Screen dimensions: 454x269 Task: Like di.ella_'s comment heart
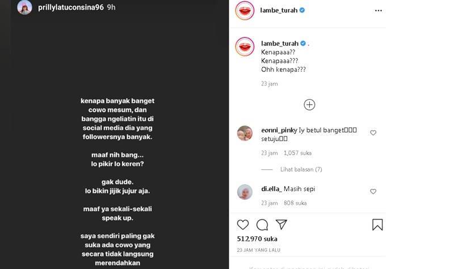pyautogui.click(x=373, y=191)
